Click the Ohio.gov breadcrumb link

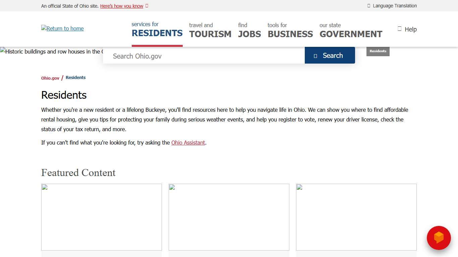(50, 78)
